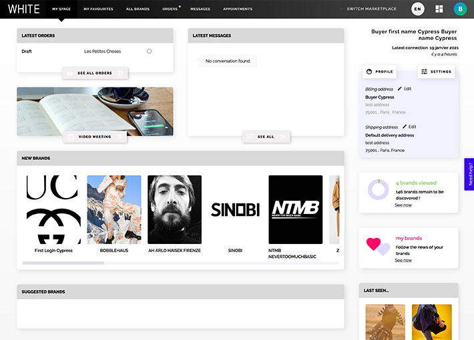Select the Draft order radio button
Viewport: 474px width, 340px height.
(x=149, y=51)
